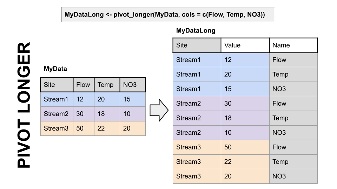This screenshot has width=337, height=189.
Task: Click the value 30 in MyDataLong table
Action: [228, 104]
